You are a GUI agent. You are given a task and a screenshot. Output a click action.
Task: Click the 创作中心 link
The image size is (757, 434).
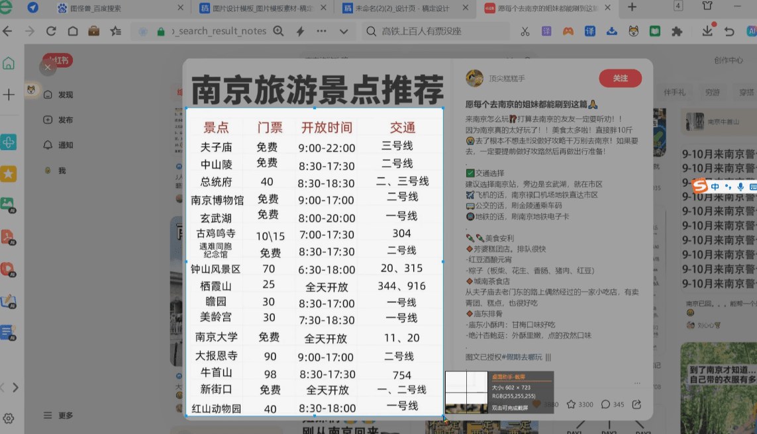[729, 60]
